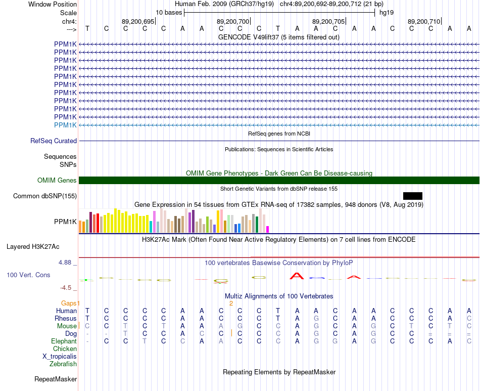Click the magenta bar in GTEx expression chart
The width and height of the screenshot is (480, 391).
268,230
